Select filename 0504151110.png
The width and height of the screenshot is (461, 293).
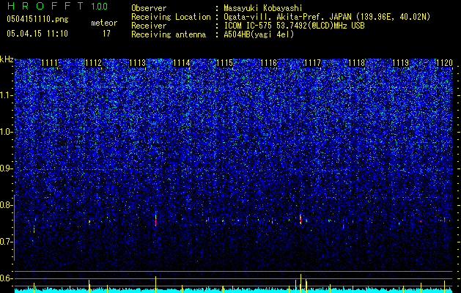[37, 19]
